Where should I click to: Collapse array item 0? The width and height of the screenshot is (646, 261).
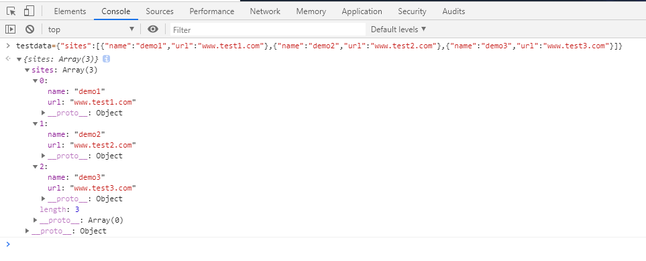[35, 81]
